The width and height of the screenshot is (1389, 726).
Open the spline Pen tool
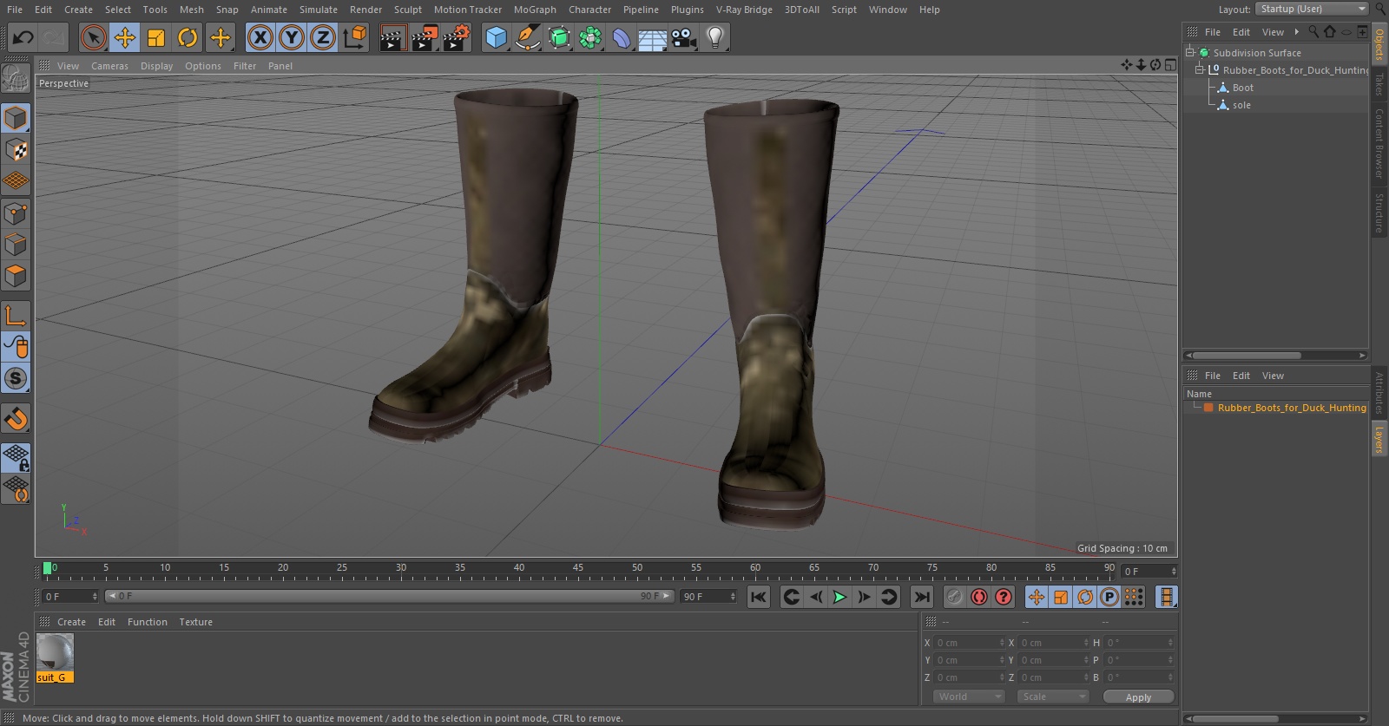(x=527, y=37)
